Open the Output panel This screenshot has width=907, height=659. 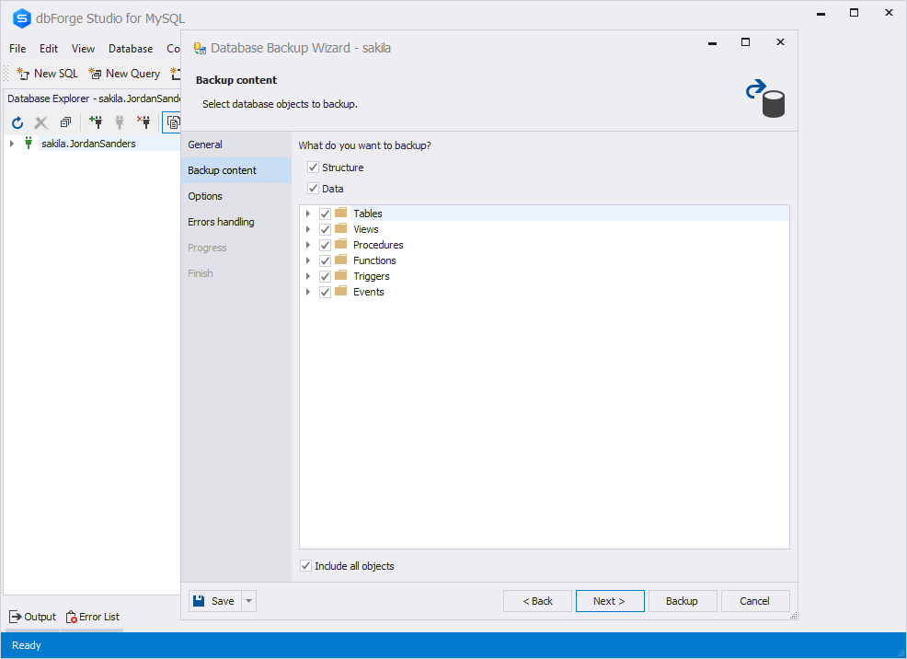(x=33, y=617)
